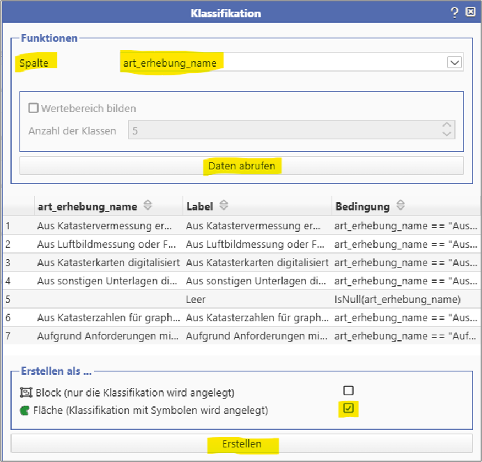Select row 2 Aus Luftbildmessung label cell

257,244
